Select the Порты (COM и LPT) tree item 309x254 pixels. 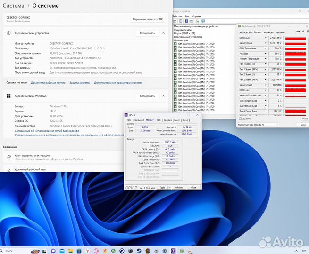(184, 33)
